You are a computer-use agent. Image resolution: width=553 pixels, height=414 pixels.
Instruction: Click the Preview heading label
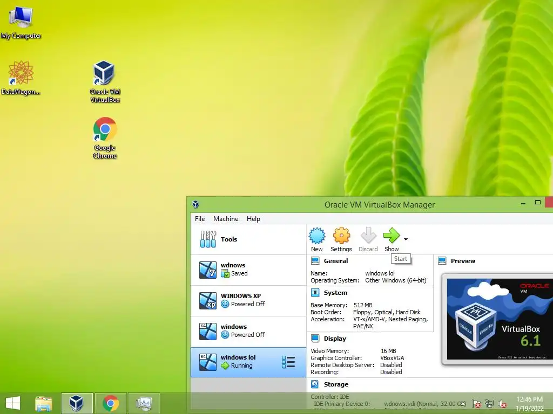[x=463, y=261]
